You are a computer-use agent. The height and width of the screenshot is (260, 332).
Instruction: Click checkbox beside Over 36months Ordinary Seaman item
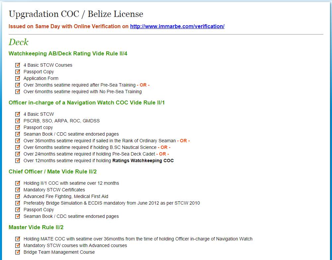click(x=18, y=141)
